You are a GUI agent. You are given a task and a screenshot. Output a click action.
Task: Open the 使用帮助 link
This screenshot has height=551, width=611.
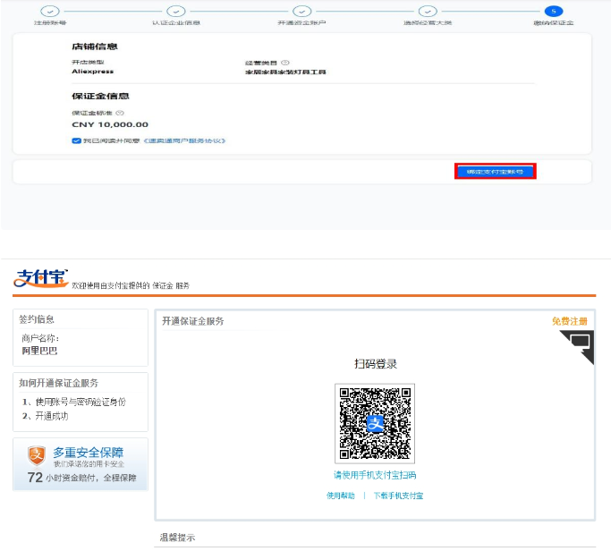click(341, 496)
